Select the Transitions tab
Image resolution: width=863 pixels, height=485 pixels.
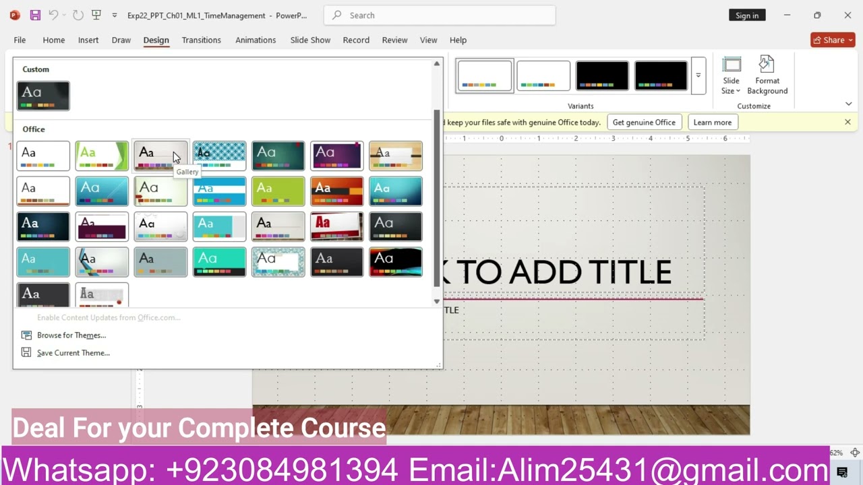(x=201, y=40)
